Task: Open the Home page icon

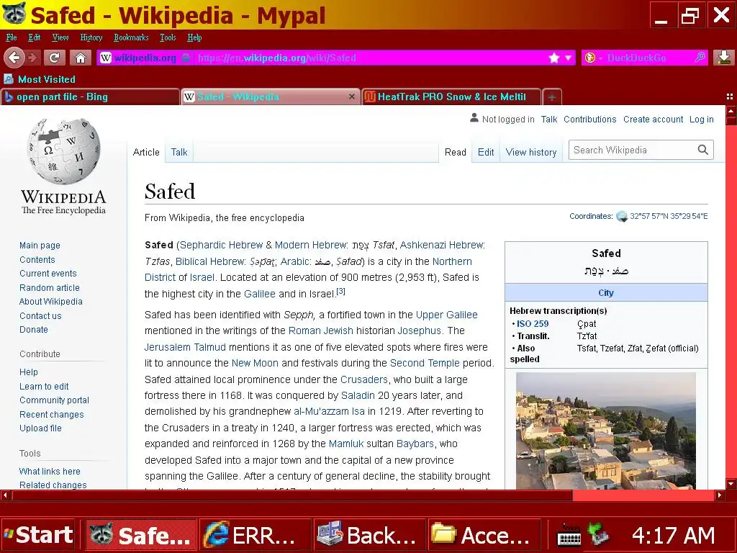Action: [81, 58]
